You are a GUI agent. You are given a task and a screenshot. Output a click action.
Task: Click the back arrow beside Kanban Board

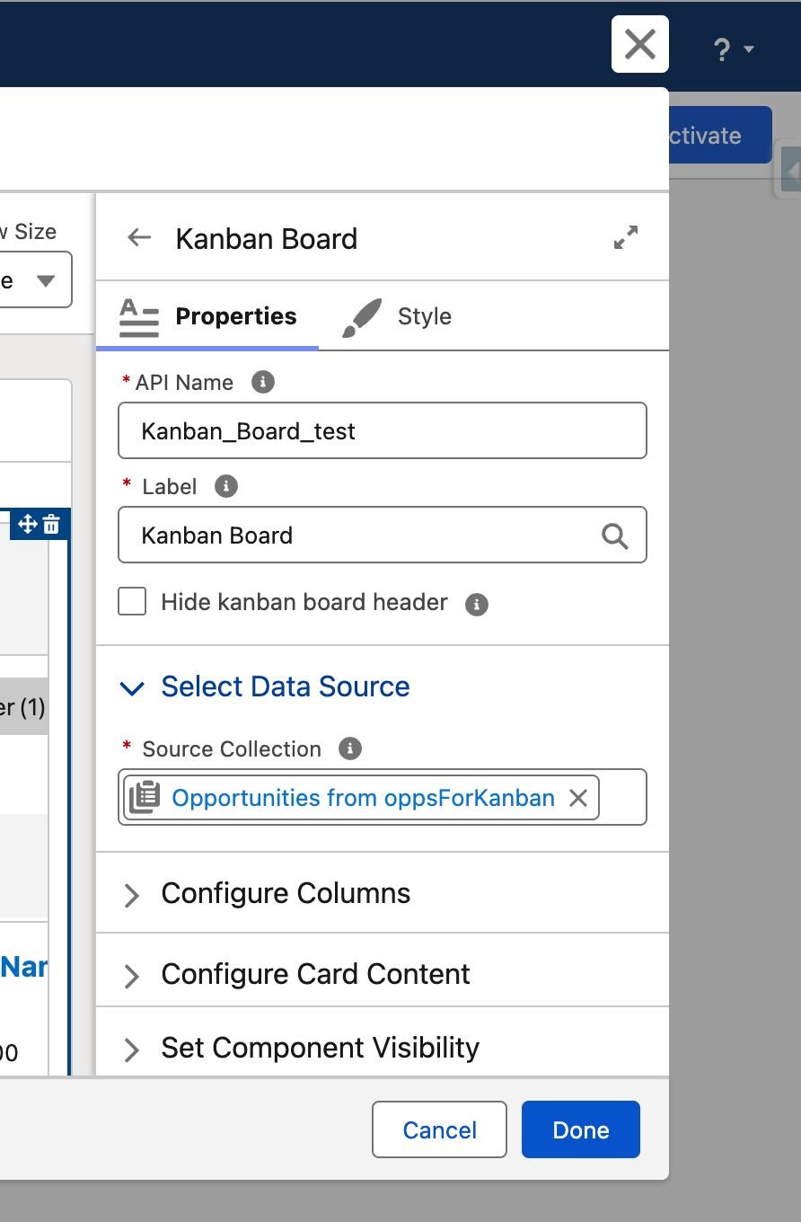139,238
